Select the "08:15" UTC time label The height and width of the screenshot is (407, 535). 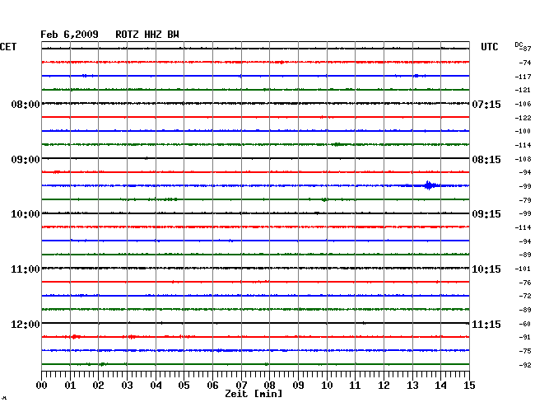coord(486,160)
